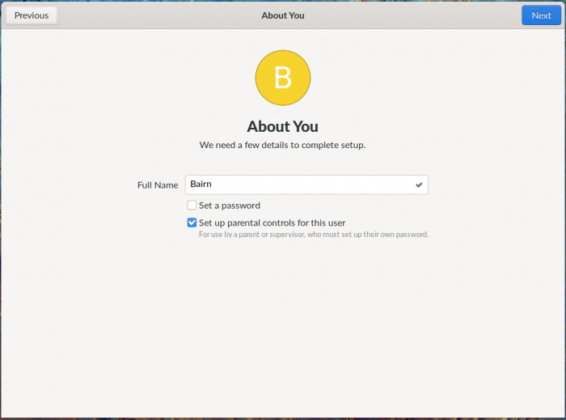Viewport: 566px width, 420px height.
Task: Click the parental controls hint text about supervisors
Action: (x=313, y=235)
